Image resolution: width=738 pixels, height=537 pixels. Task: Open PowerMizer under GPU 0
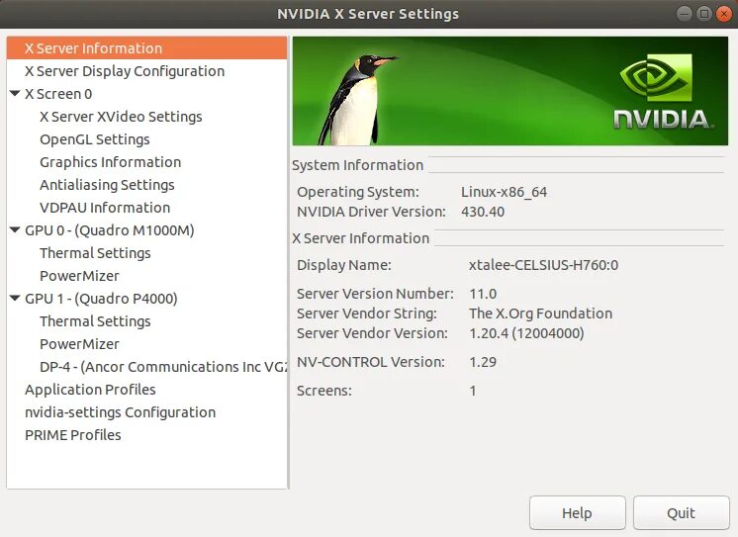[x=79, y=276]
